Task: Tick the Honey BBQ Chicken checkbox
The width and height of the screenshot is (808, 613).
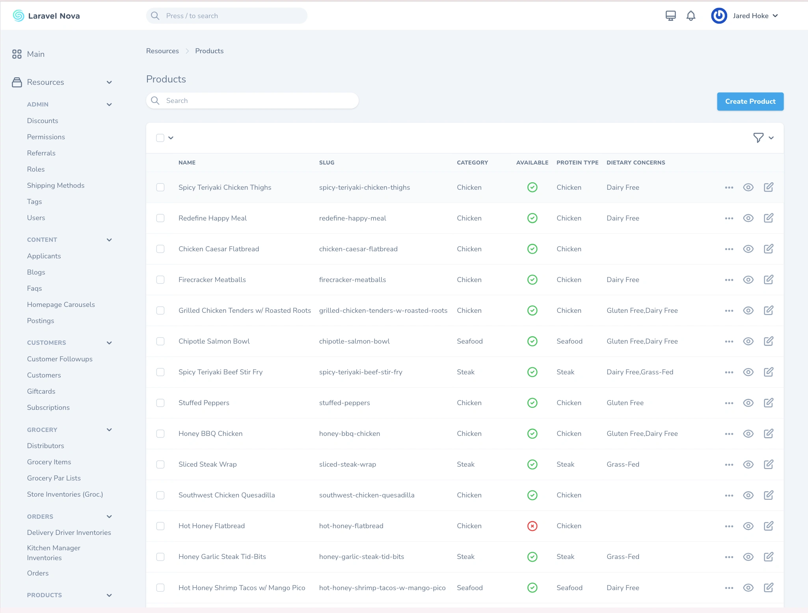Action: tap(160, 434)
